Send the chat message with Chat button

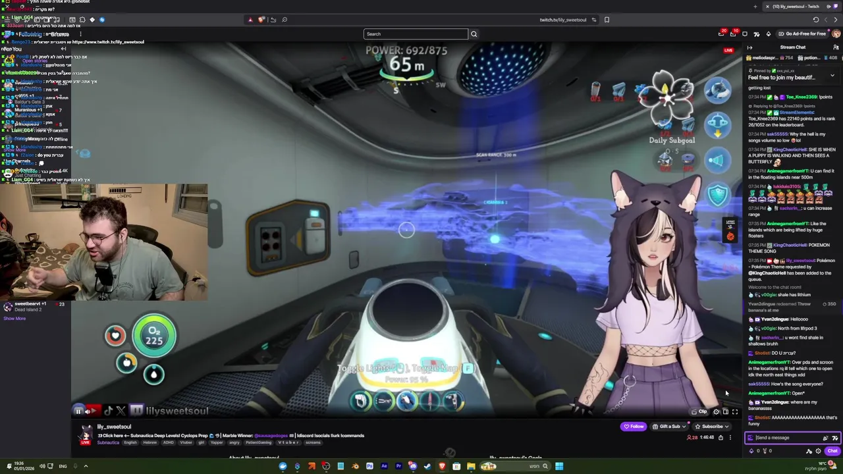pos(832,451)
